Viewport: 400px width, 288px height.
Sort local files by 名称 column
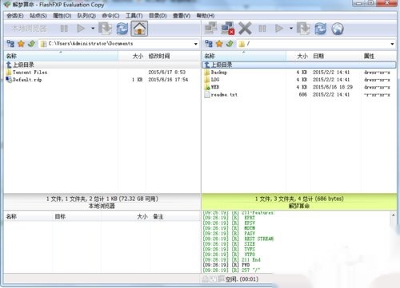click(x=61, y=56)
